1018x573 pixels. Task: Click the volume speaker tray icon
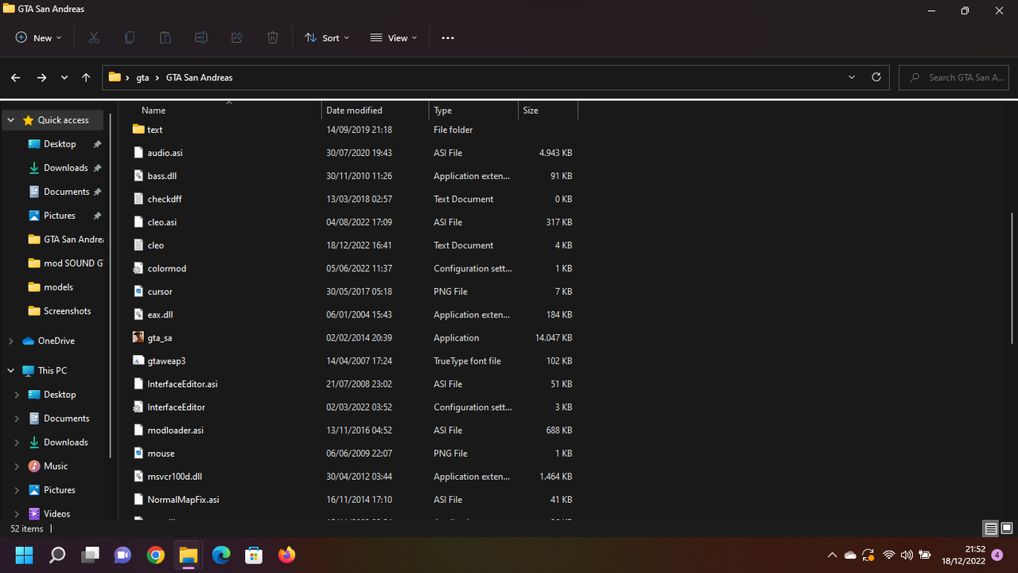pyautogui.click(x=907, y=555)
